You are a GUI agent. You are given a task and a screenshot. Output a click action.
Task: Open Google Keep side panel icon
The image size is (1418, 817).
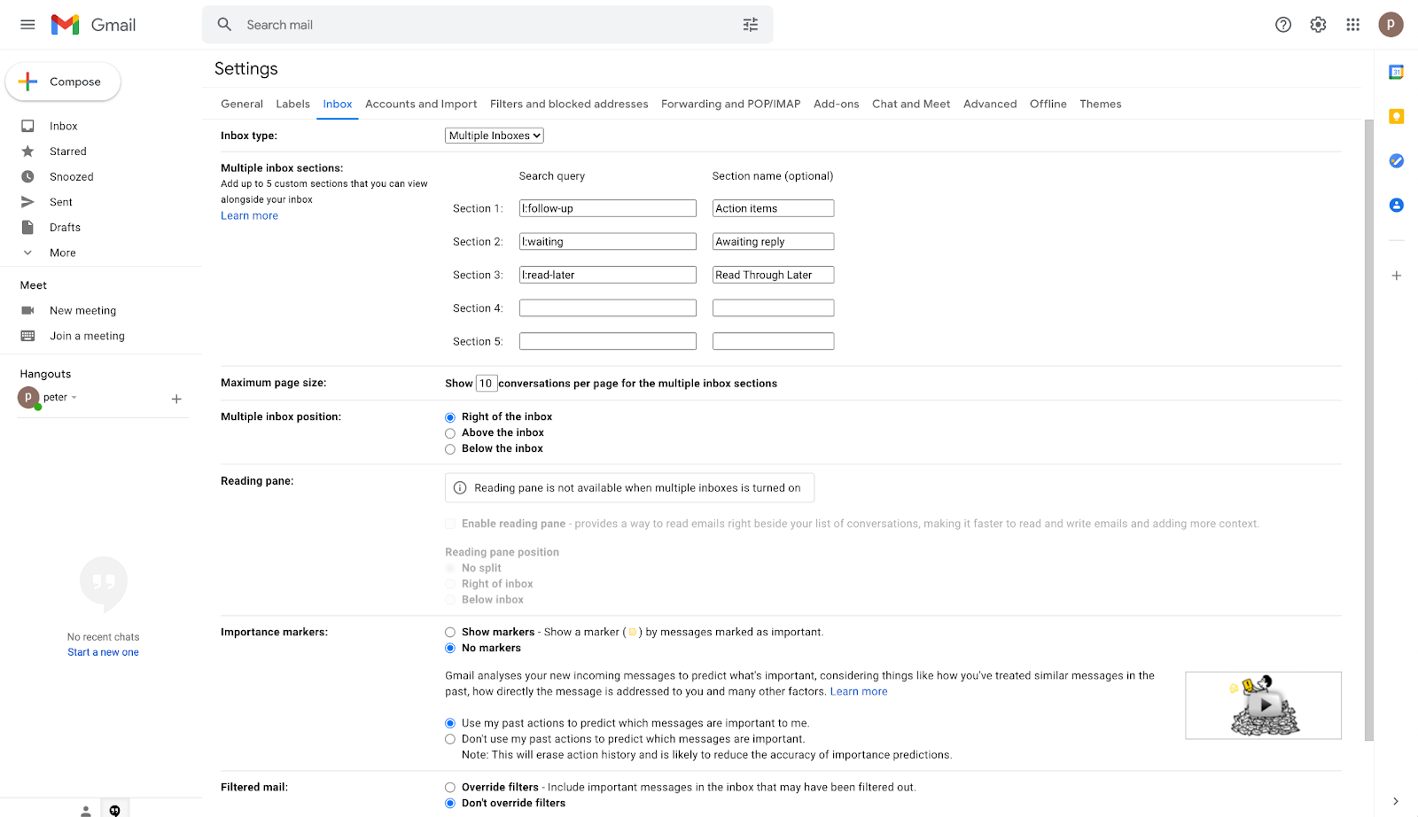1396,117
